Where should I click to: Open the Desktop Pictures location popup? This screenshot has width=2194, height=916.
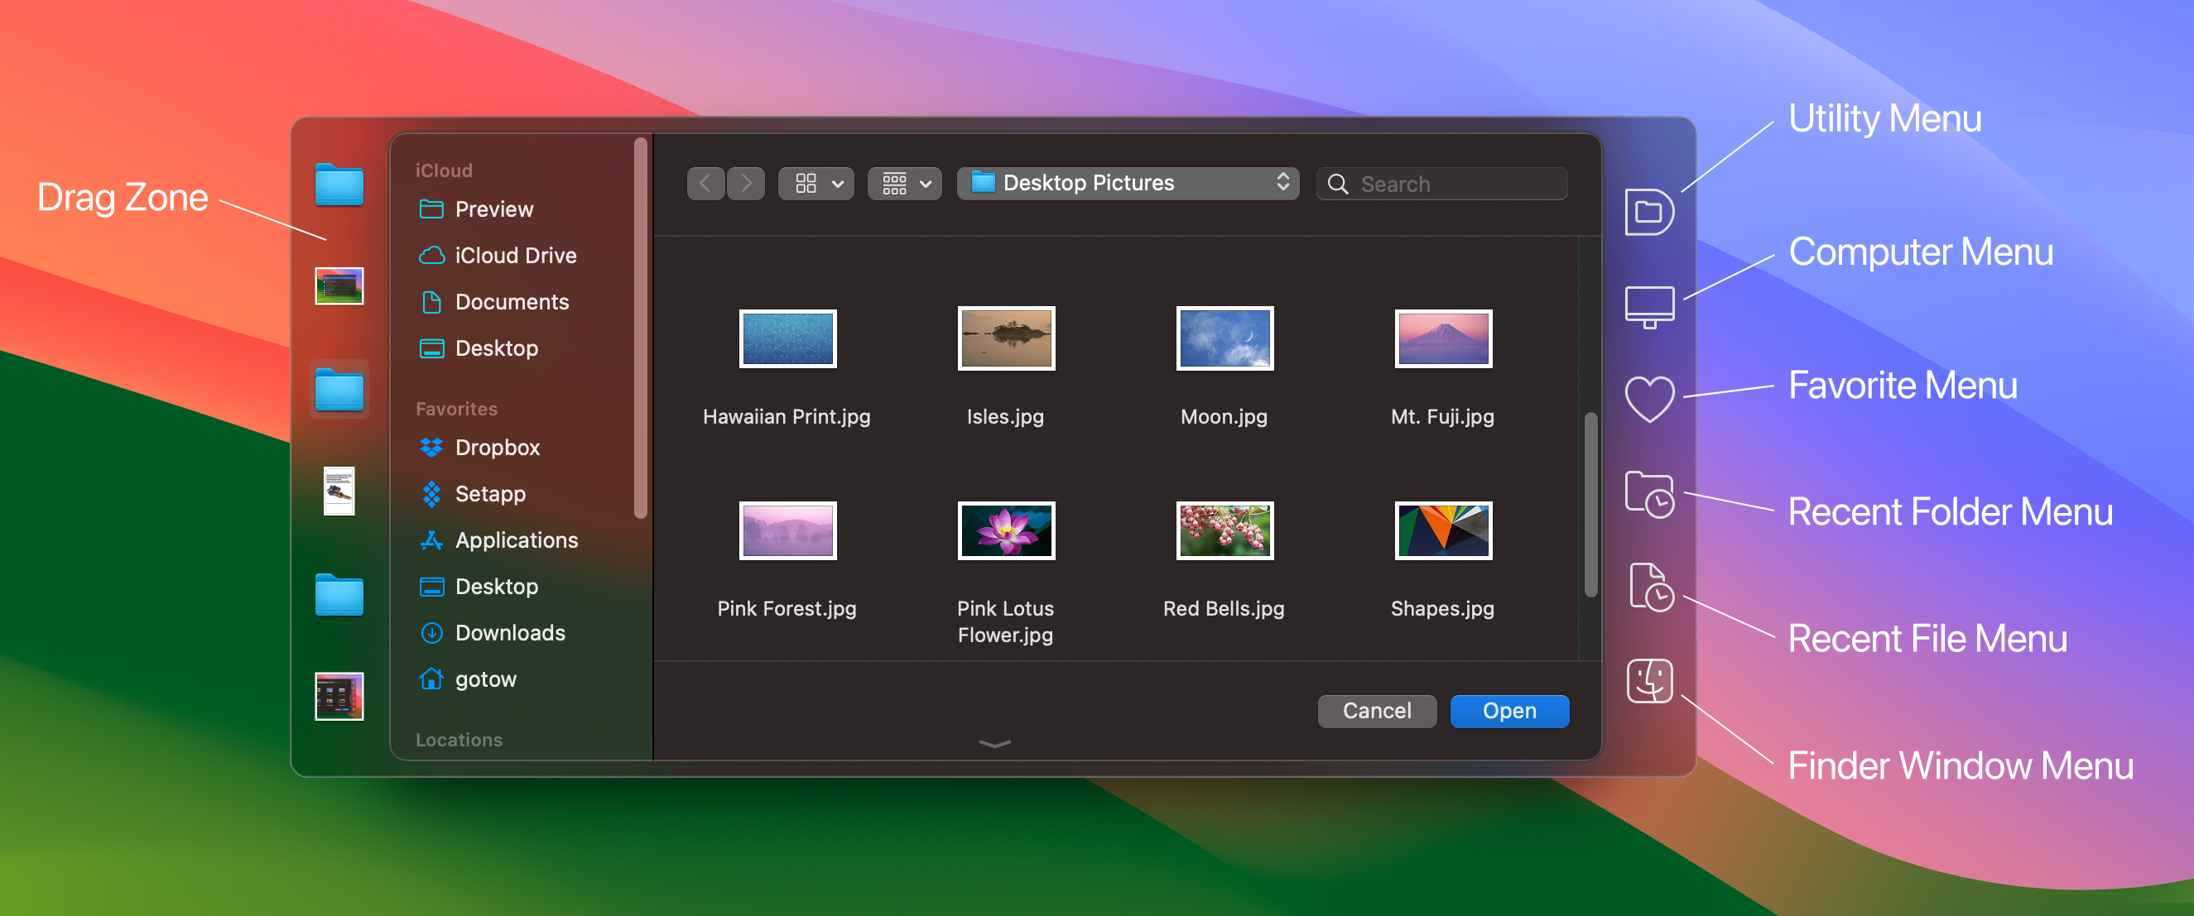coord(1128,183)
